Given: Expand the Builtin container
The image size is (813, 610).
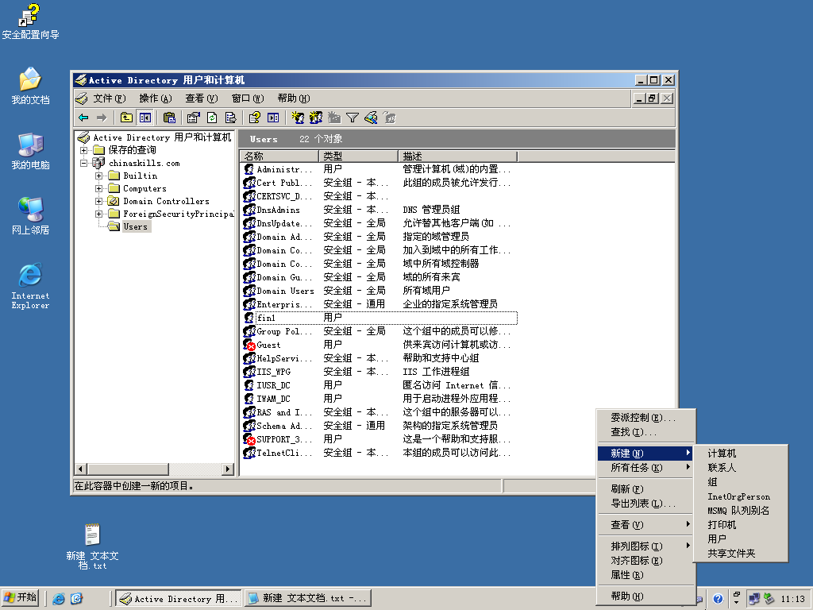Looking at the screenshot, I should click(98, 176).
